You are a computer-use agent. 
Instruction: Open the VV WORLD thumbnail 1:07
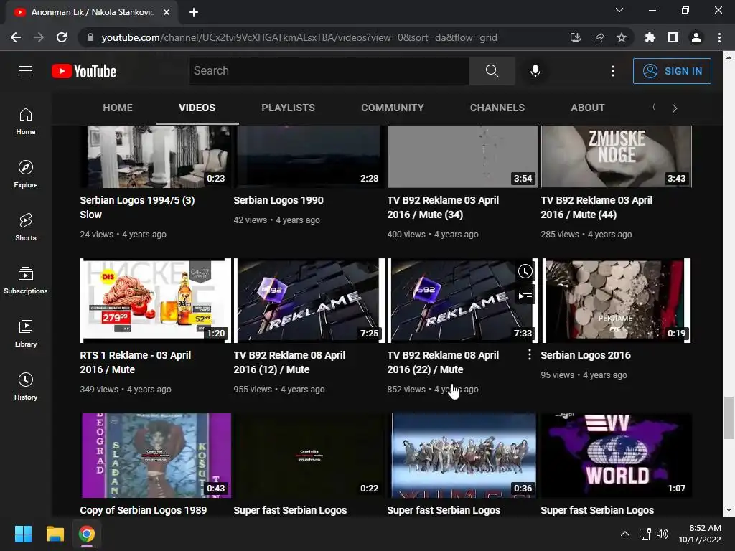click(616, 456)
